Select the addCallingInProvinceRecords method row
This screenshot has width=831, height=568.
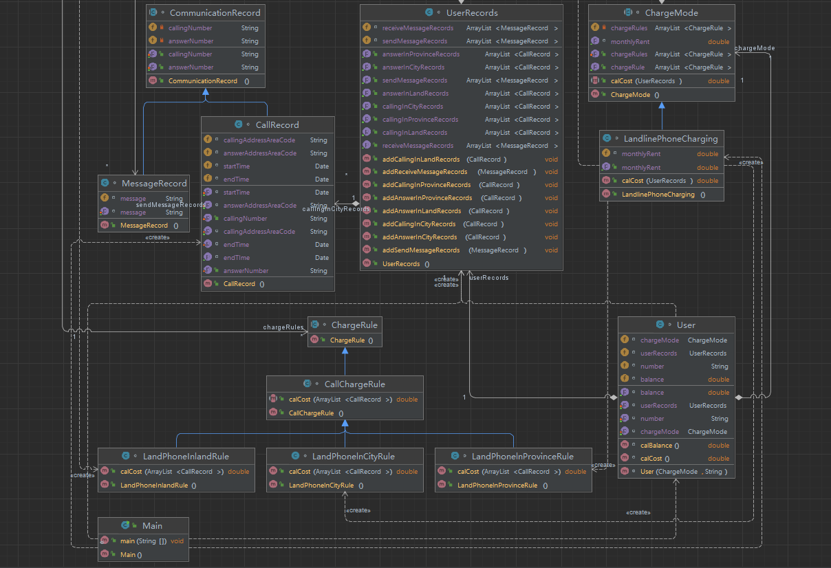click(462, 185)
